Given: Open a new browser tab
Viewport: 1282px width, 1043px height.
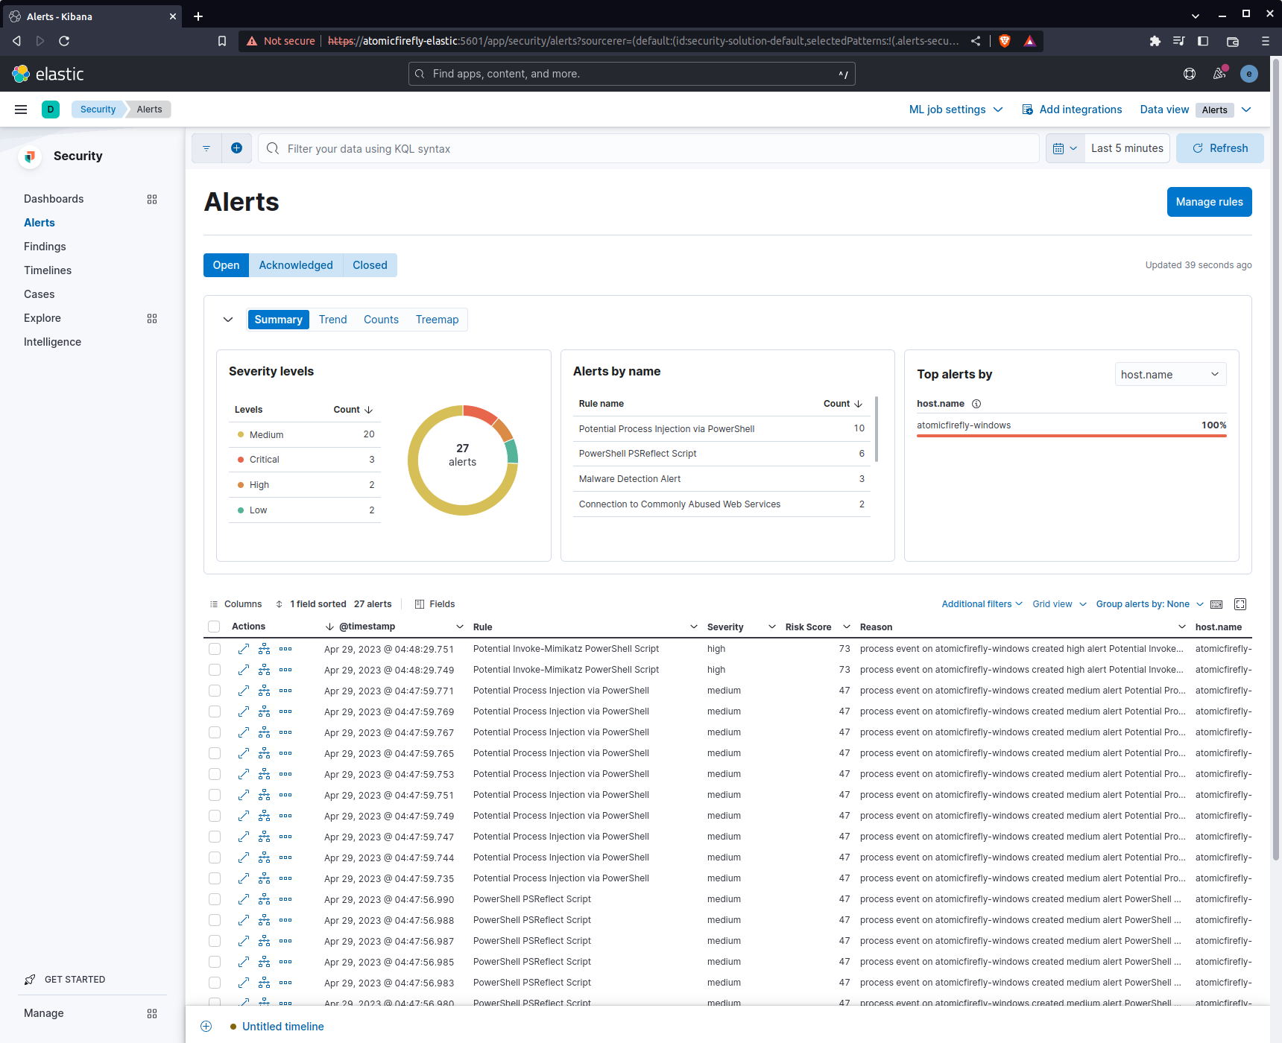Looking at the screenshot, I should coord(198,16).
